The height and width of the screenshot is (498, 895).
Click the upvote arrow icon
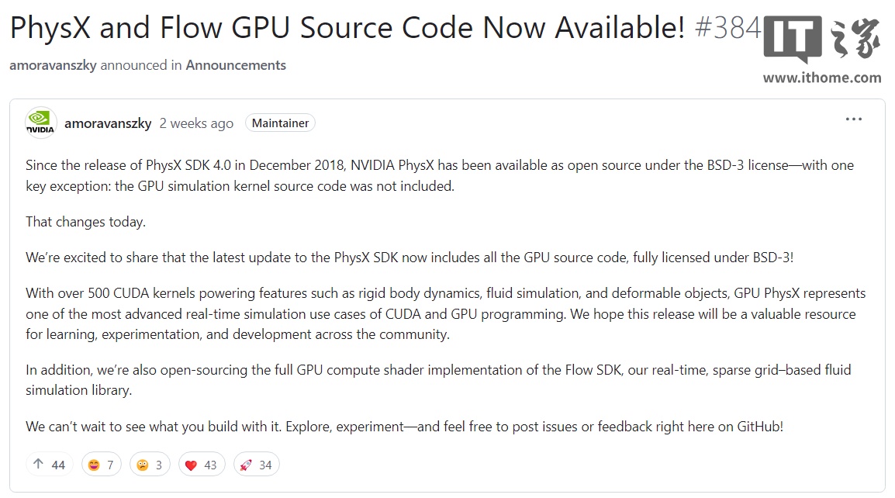(38, 463)
